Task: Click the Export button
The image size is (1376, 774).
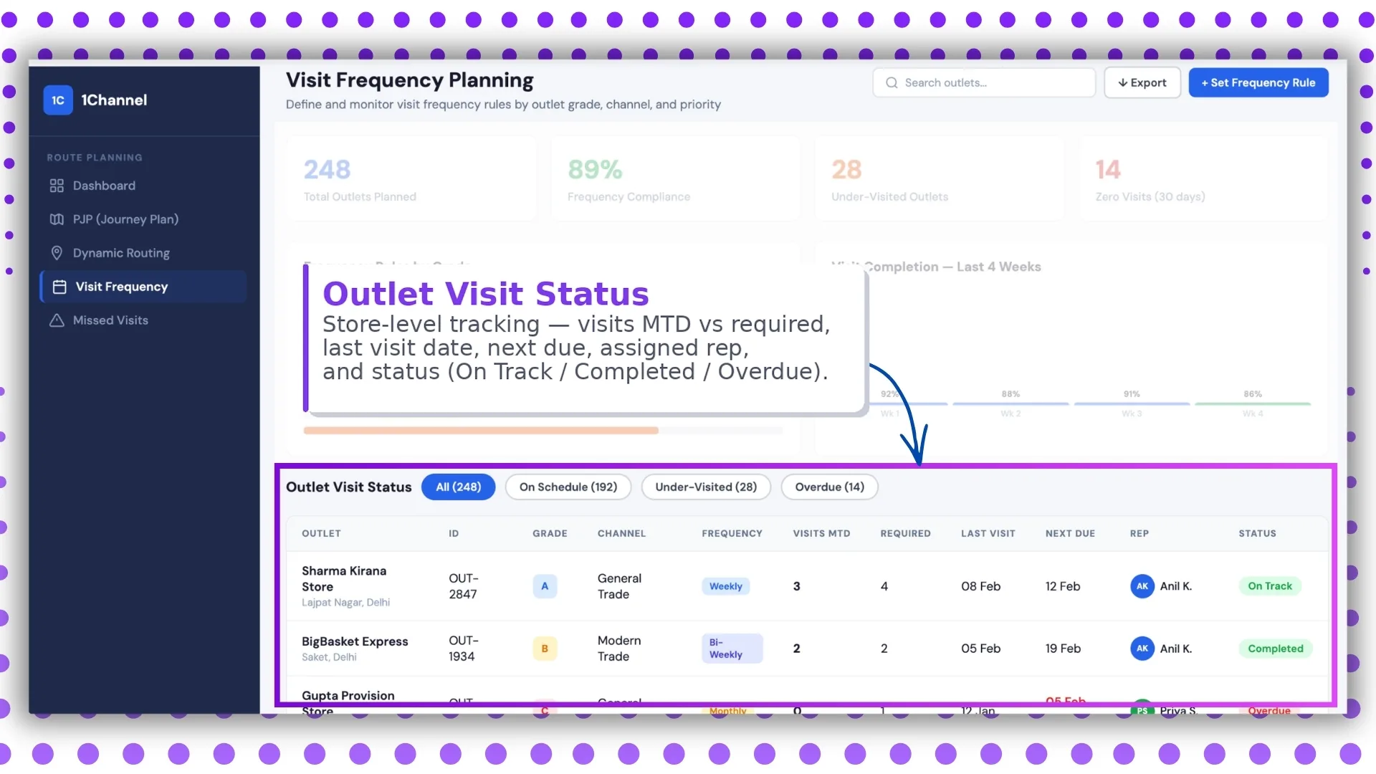Action: point(1142,83)
